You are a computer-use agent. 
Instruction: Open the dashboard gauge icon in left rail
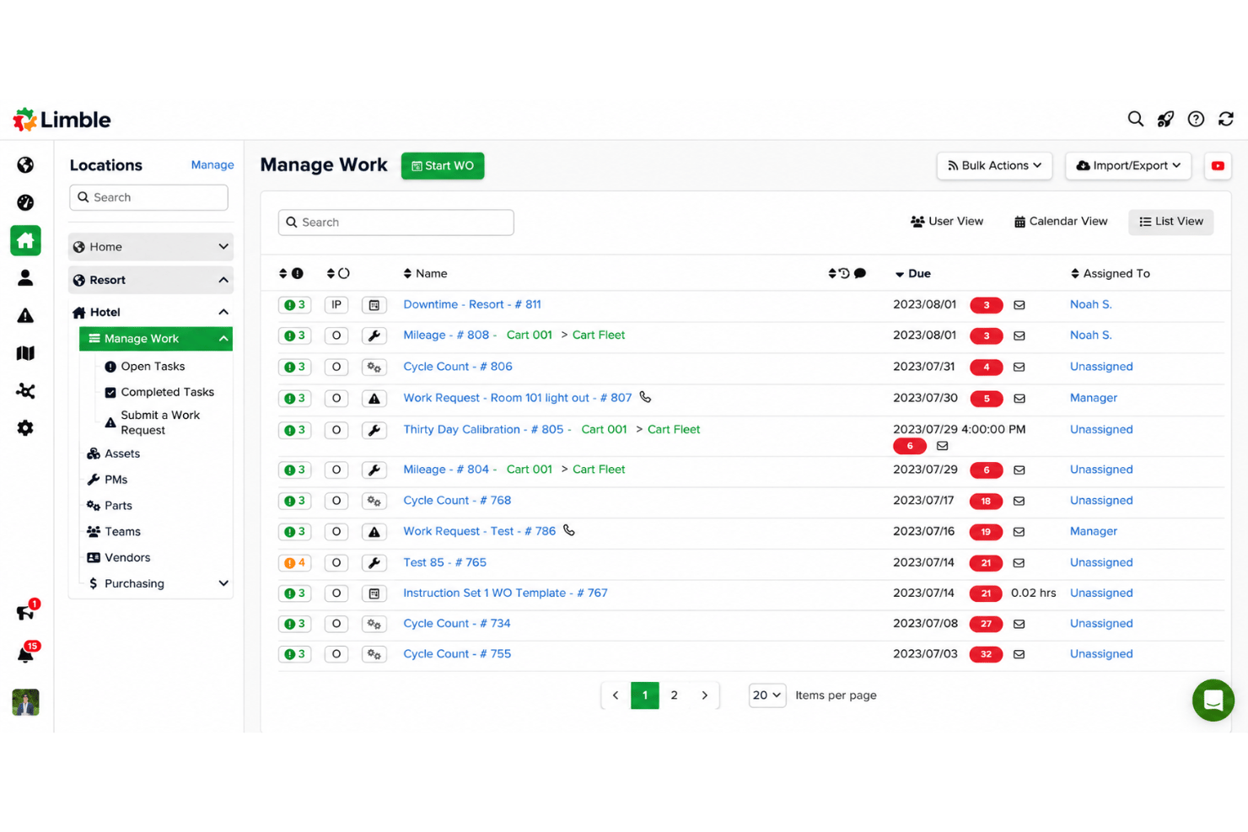(x=25, y=202)
